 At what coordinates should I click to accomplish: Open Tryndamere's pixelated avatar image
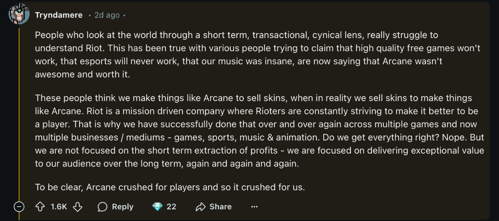pyautogui.click(x=19, y=15)
